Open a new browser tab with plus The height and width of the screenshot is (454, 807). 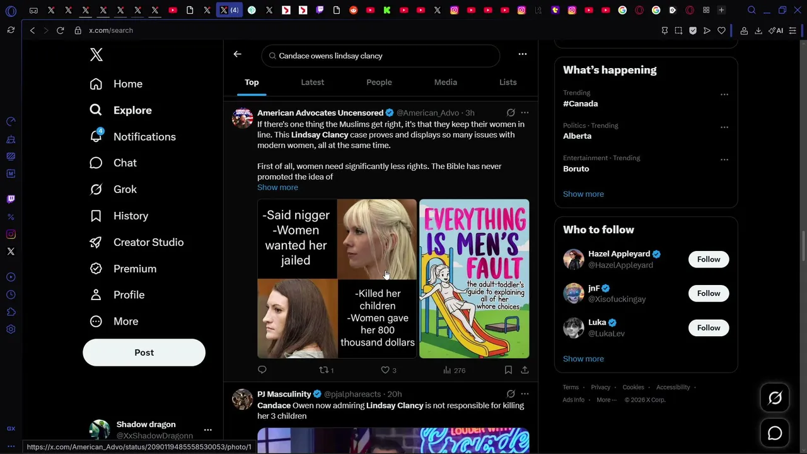tap(721, 10)
